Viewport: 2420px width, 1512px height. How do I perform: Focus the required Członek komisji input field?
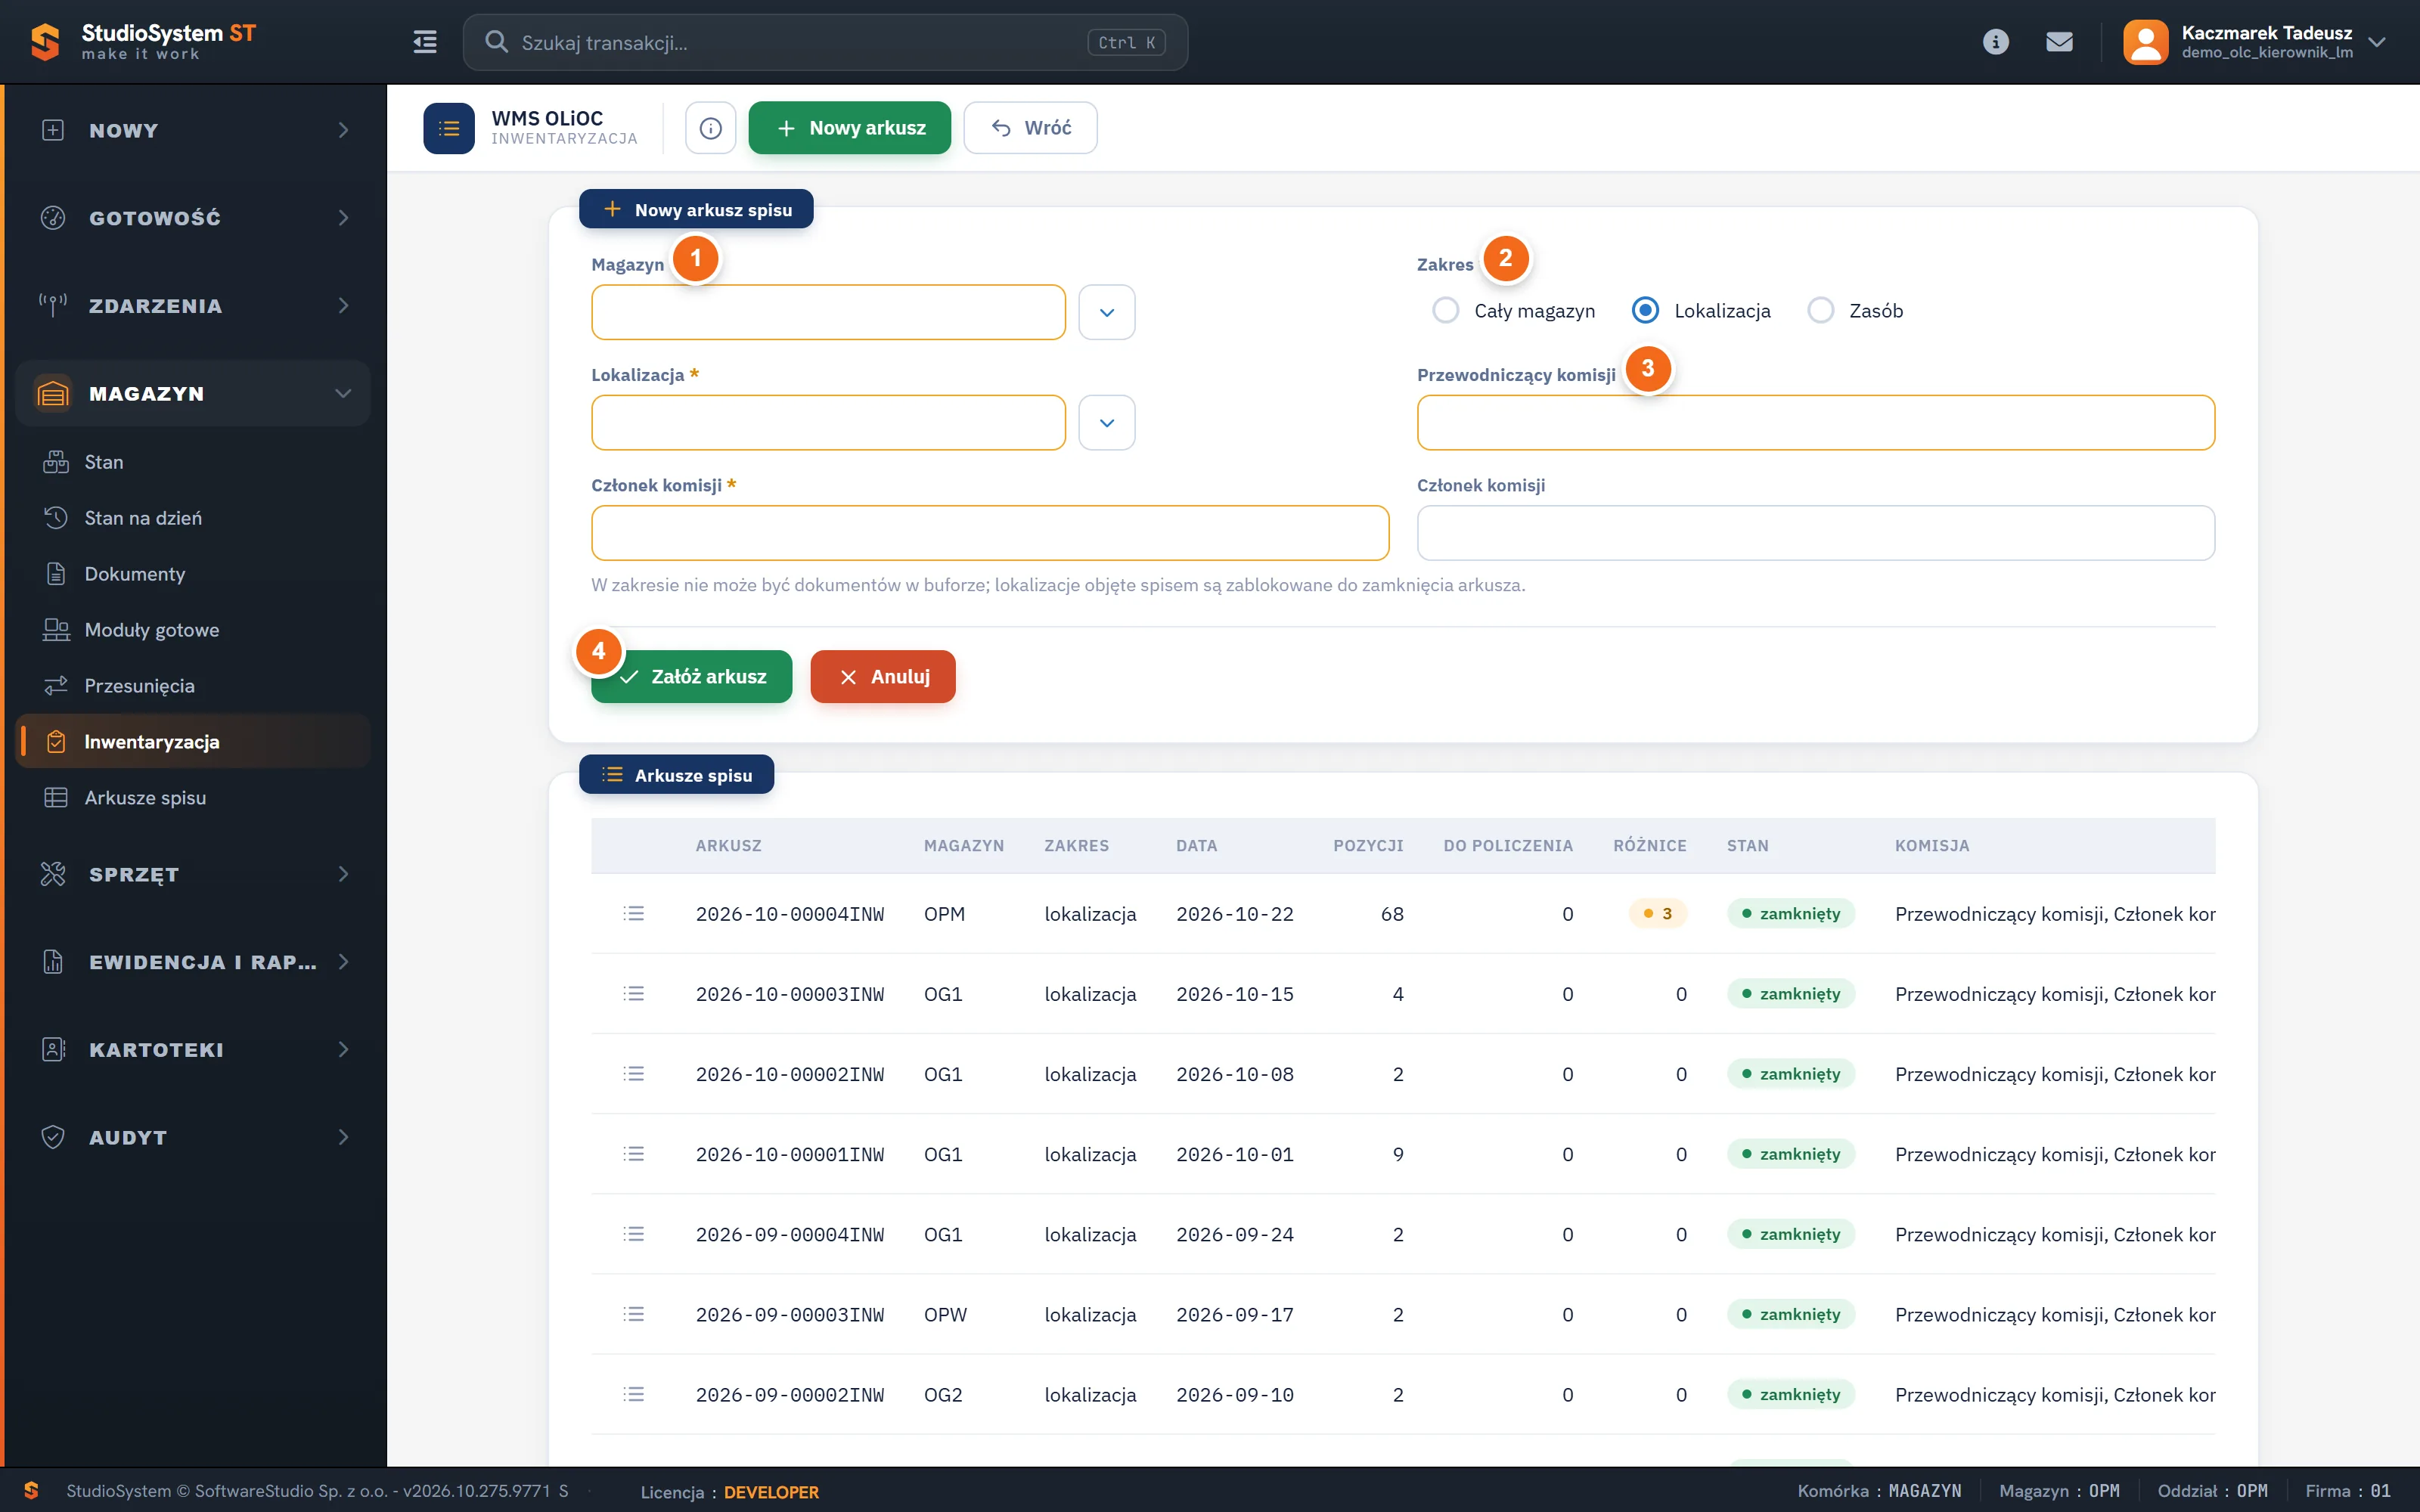point(990,532)
